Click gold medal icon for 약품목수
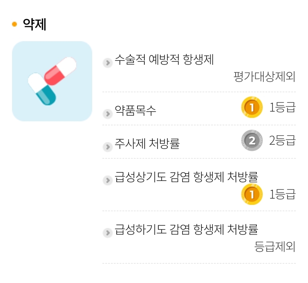 252,107
